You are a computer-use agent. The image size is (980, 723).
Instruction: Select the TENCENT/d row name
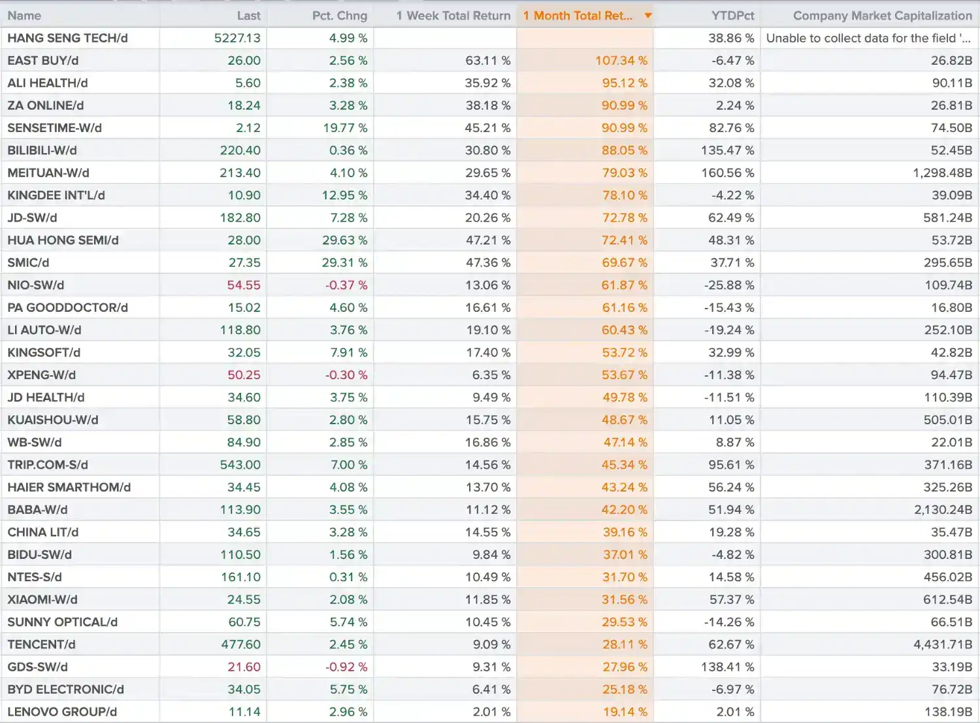[x=41, y=645]
